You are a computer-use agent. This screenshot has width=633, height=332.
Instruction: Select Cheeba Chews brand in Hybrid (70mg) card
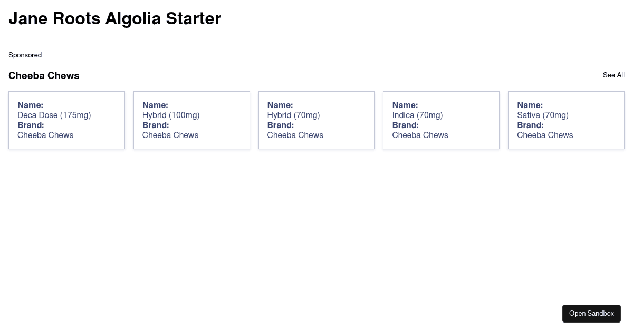point(295,135)
